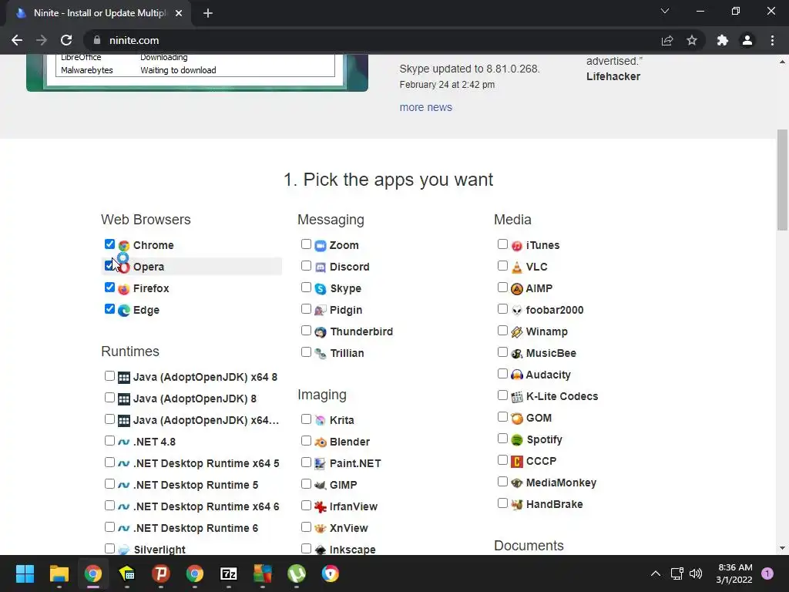Reload the current page
The height and width of the screenshot is (592, 789).
pyautogui.click(x=66, y=40)
